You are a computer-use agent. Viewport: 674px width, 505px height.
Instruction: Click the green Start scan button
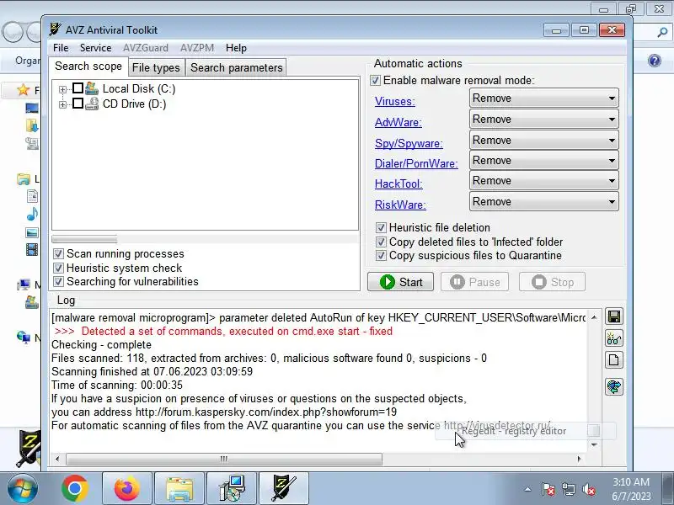point(401,282)
